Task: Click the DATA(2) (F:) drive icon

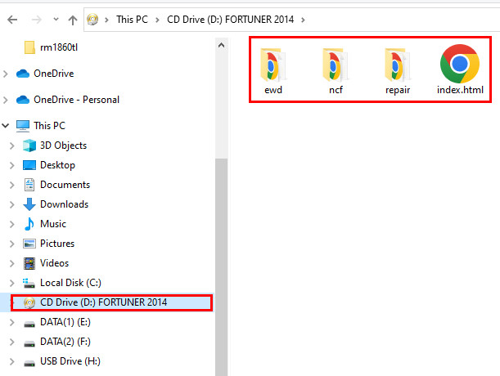Action: [29, 343]
